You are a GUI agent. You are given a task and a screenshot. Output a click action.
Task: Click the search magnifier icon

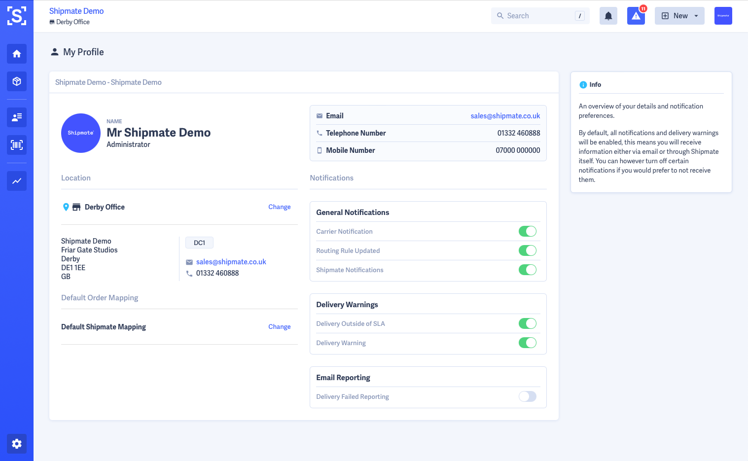tap(500, 16)
